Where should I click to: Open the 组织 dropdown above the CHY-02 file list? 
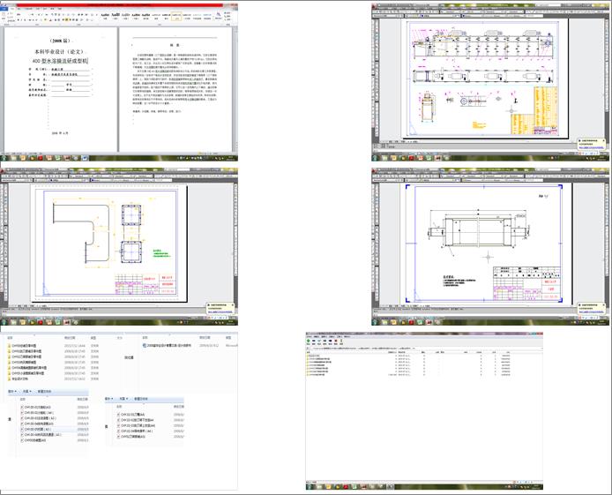(108, 399)
